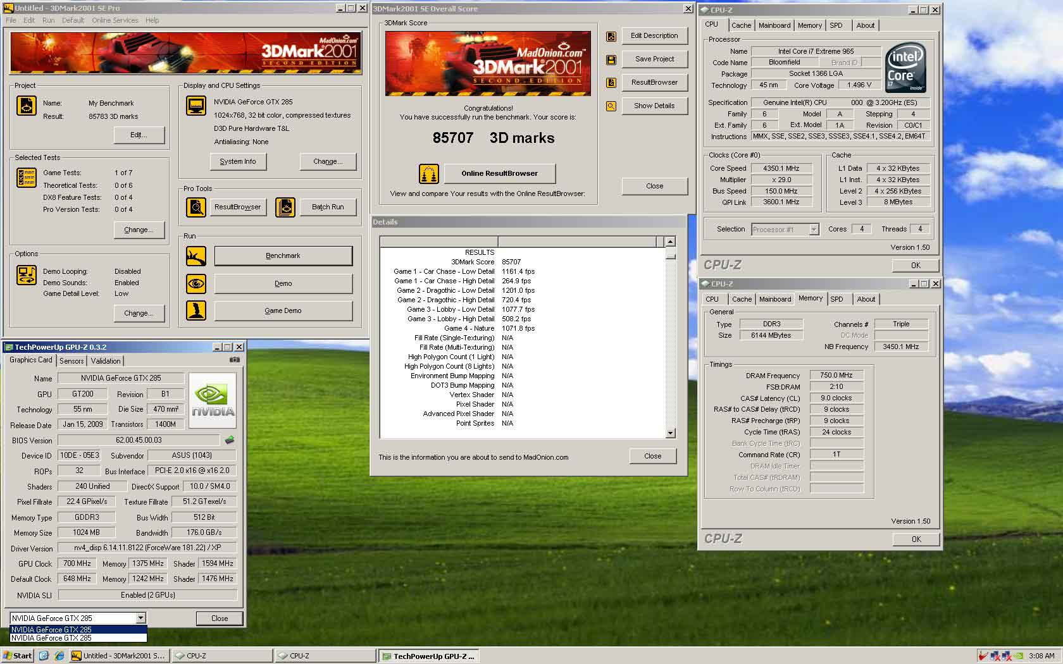Viewport: 1063px width, 664px height.
Task: Click Close in the Details panel
Action: 652,456
